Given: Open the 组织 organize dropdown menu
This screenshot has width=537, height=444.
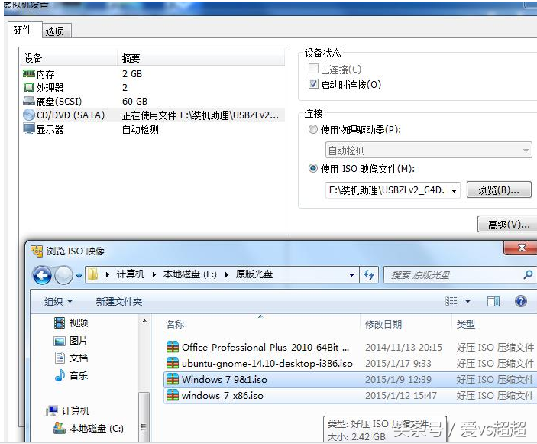Looking at the screenshot, I should [58, 302].
